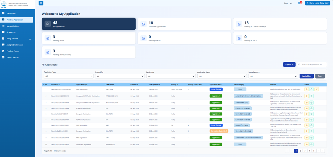Screen dimensions: 333x157
Task: Click the Appeal First Level category badge
Action: 242,125
